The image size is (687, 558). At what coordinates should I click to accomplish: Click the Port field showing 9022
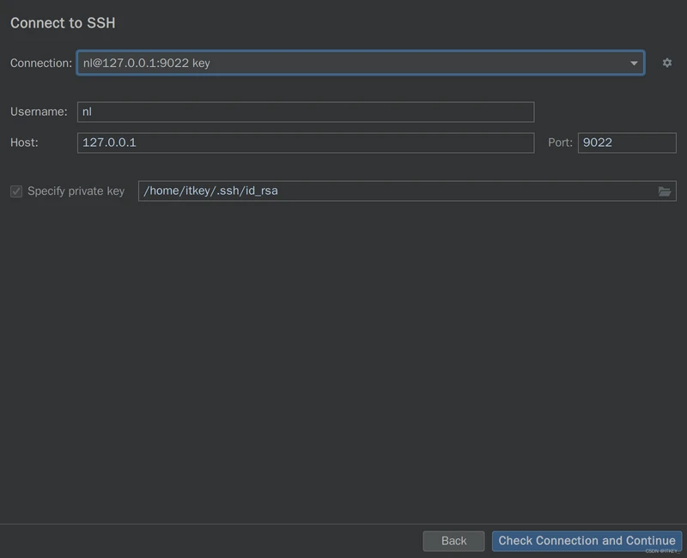click(627, 143)
